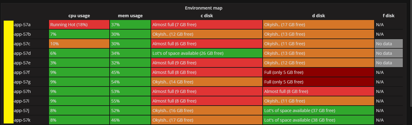Select the Running Hot (18%) cpu cell
This screenshot has width=412, height=125.
(x=79, y=25)
